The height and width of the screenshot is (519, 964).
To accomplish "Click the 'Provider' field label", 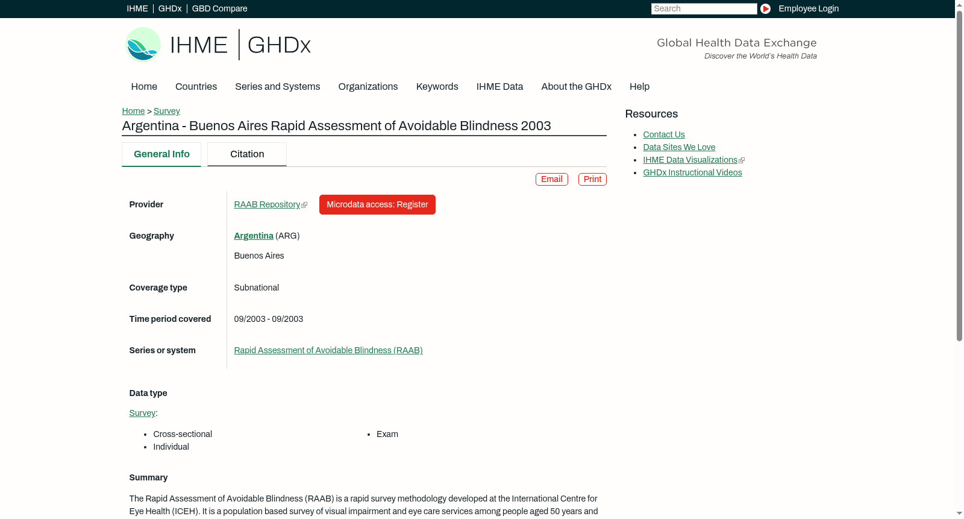I will (146, 204).
